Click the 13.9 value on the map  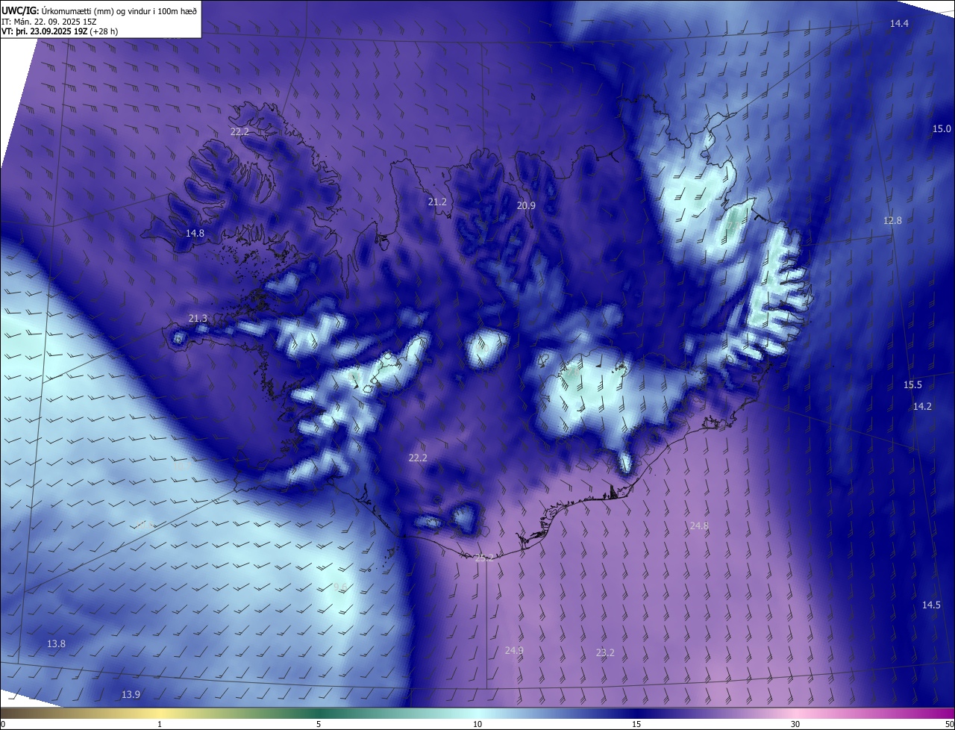point(131,695)
